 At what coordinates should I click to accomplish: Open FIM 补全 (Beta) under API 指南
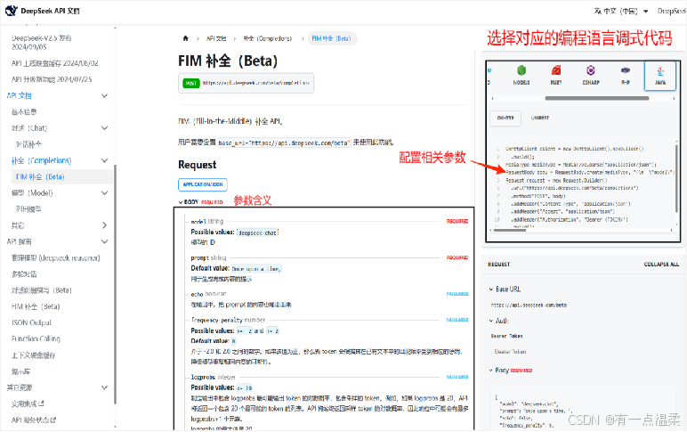(x=36, y=306)
